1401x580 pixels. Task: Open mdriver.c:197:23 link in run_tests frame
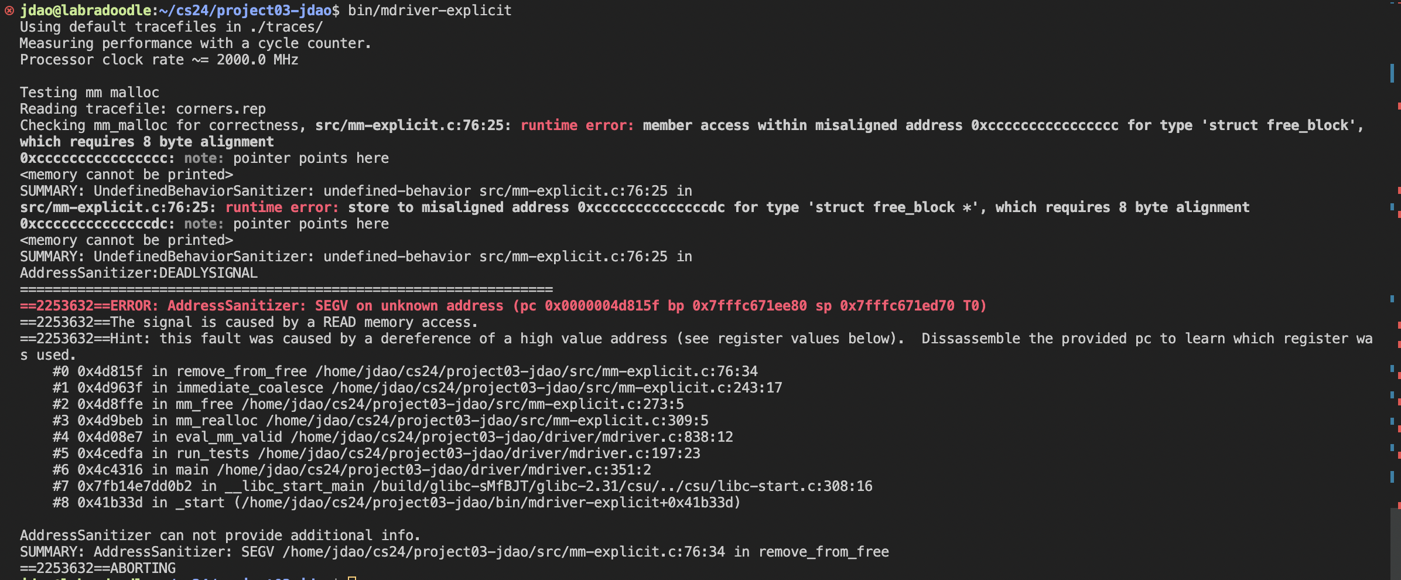479,453
